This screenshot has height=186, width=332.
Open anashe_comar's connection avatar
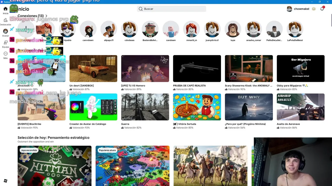(x=254, y=29)
